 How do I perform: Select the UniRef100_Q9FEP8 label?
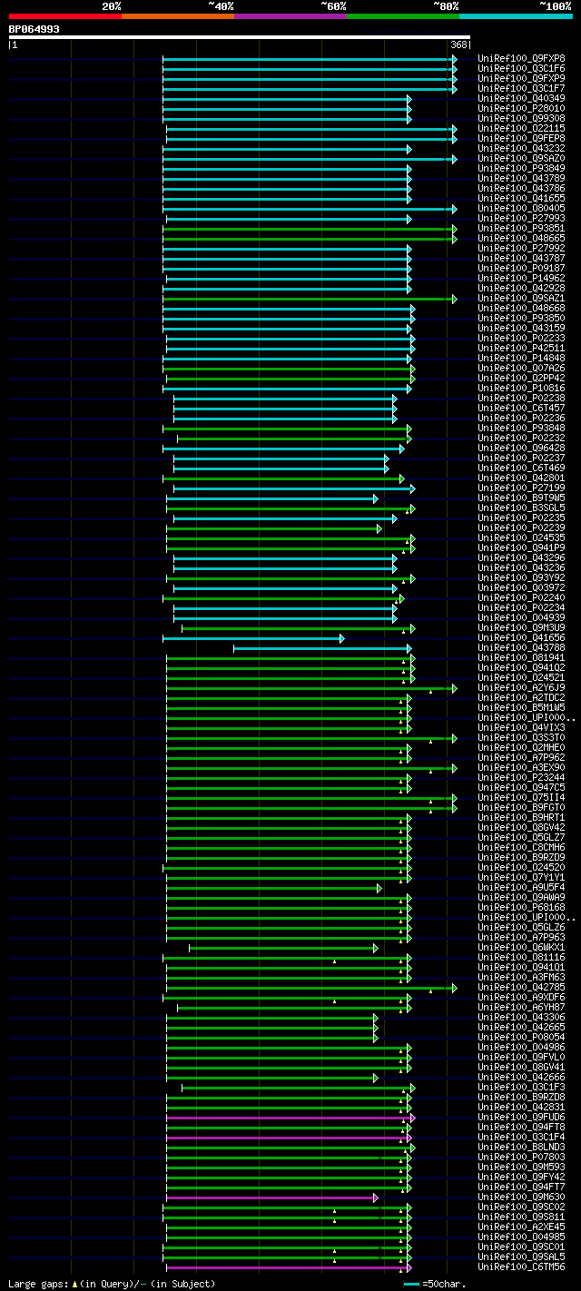(x=521, y=138)
